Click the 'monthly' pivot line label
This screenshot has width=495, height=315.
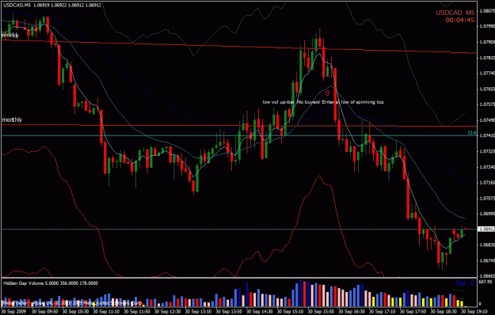pos(12,120)
